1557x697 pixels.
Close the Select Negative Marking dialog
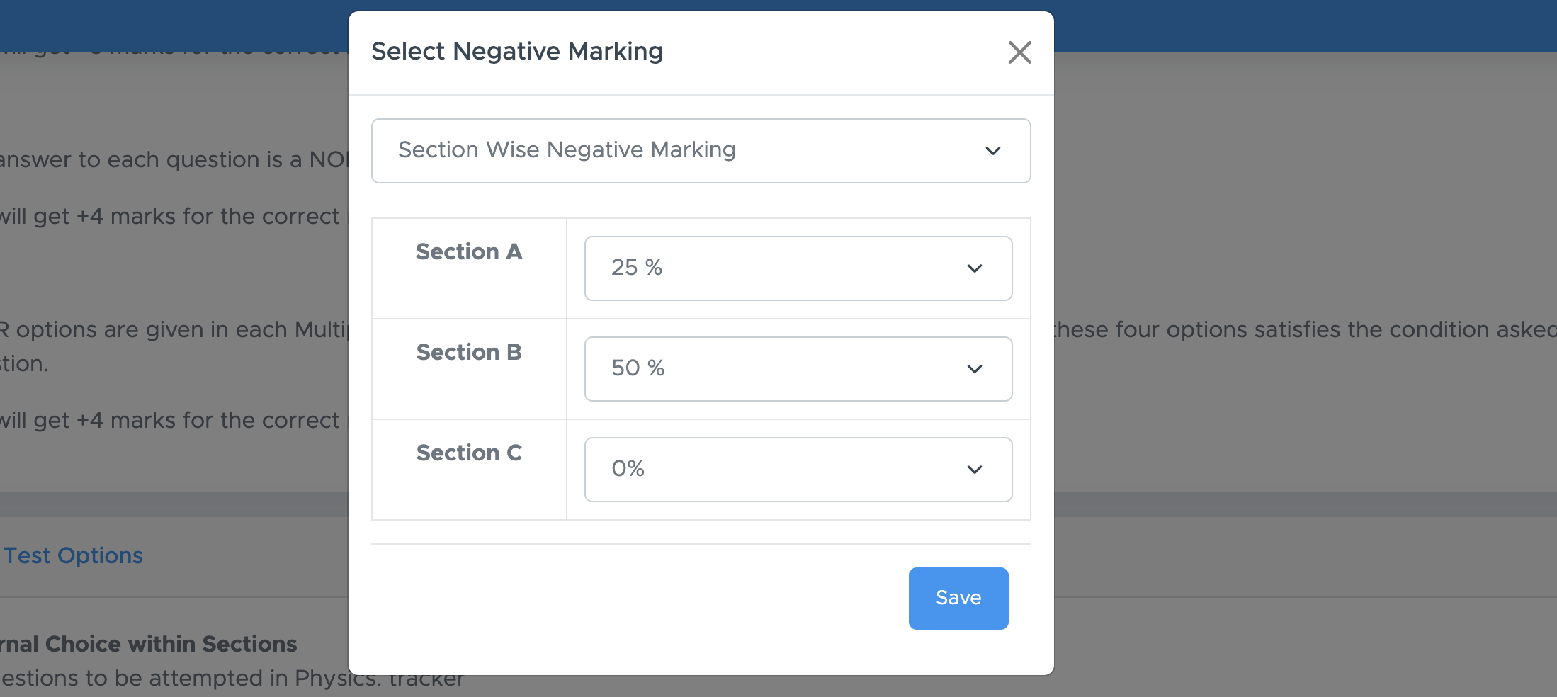[x=1019, y=52]
